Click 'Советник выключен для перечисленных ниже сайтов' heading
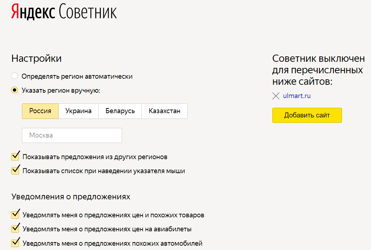 319,70
